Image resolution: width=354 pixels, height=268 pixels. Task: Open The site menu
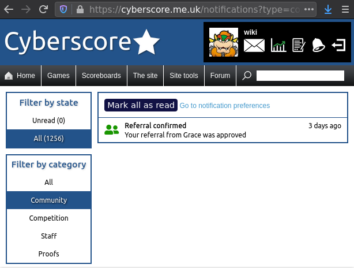click(x=145, y=76)
